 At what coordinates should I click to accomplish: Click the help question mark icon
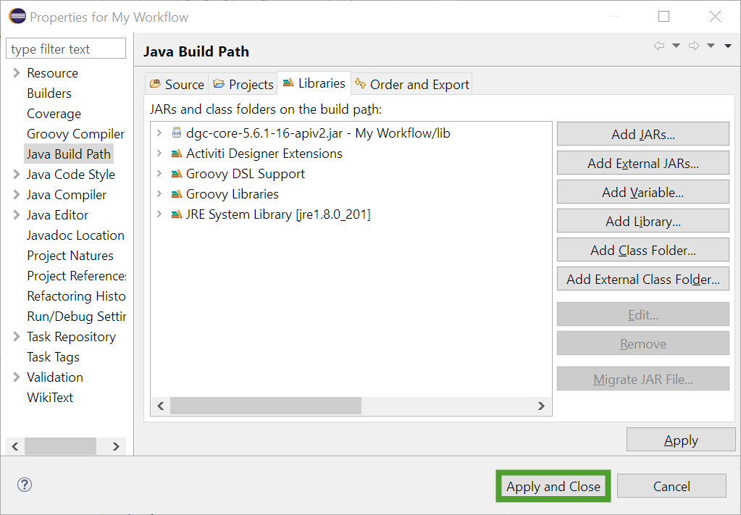[x=25, y=485]
